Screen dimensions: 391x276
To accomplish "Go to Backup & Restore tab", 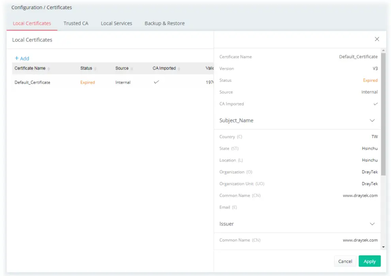I will click(x=164, y=23).
